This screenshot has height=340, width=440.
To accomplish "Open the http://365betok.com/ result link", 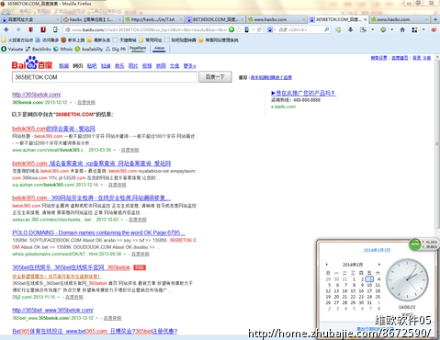I will [x=37, y=95].
